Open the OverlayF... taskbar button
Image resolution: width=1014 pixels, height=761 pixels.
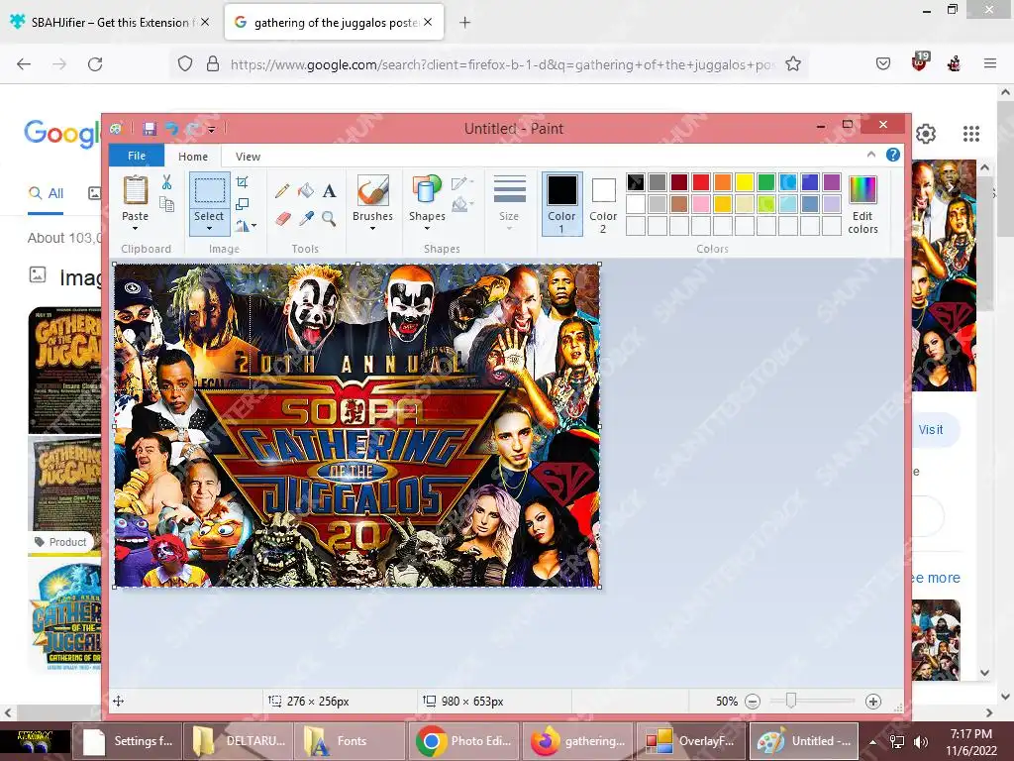coord(691,741)
